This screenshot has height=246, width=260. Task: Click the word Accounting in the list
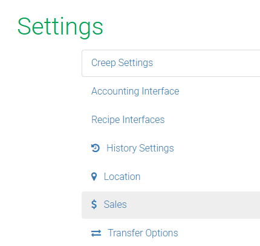pos(115,91)
